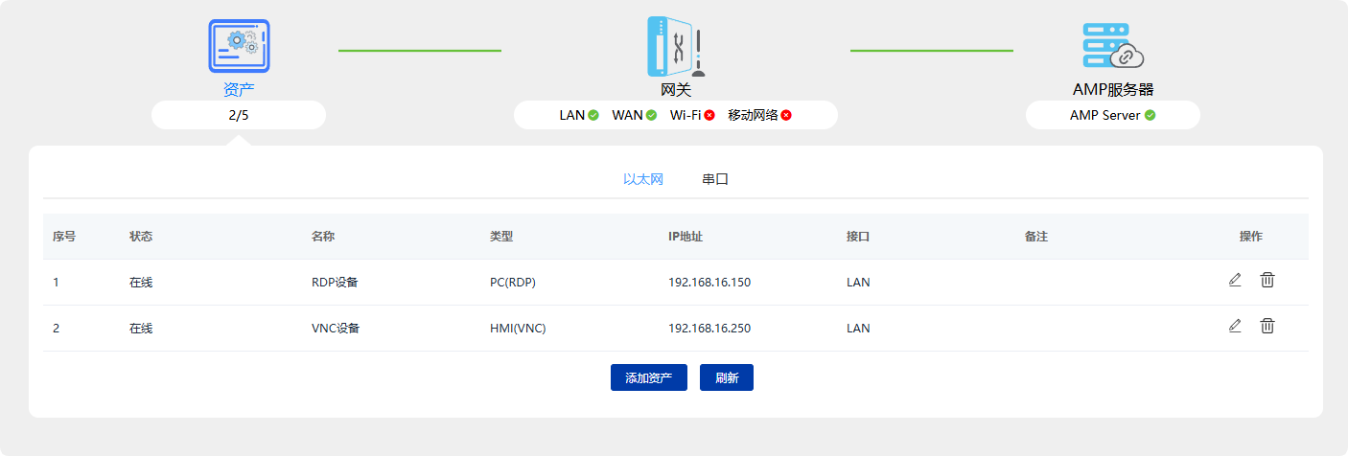Click the green LAN status indicator
The image size is (1348, 456).
coord(593,115)
